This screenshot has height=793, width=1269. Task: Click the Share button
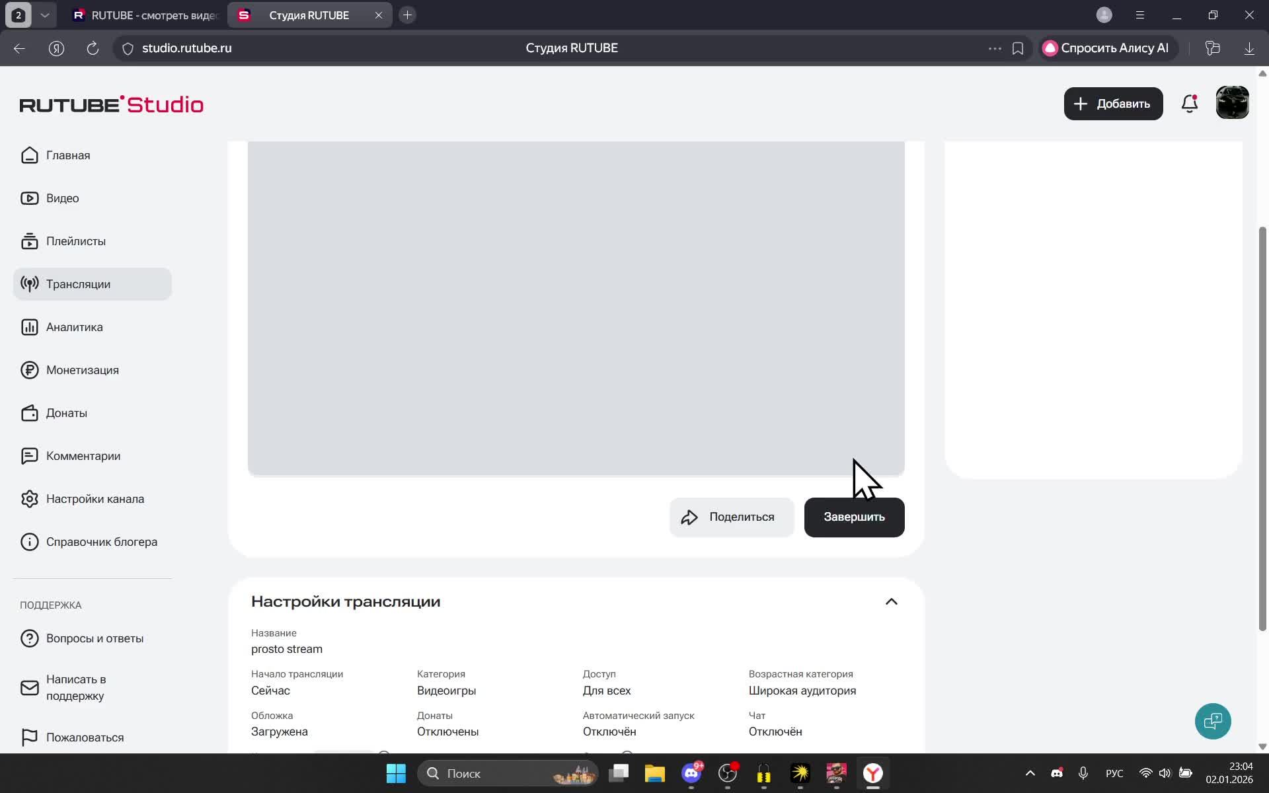pos(731,517)
